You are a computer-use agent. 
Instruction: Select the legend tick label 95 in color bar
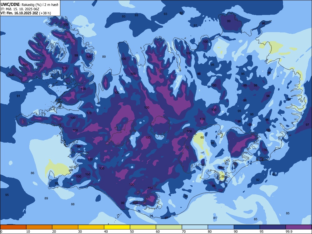(261, 232)
